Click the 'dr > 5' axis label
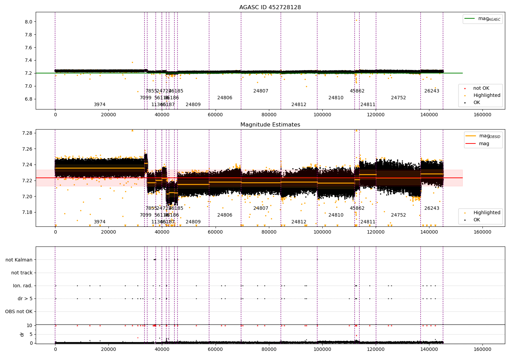The height and width of the screenshot is (357, 510). (x=25, y=299)
